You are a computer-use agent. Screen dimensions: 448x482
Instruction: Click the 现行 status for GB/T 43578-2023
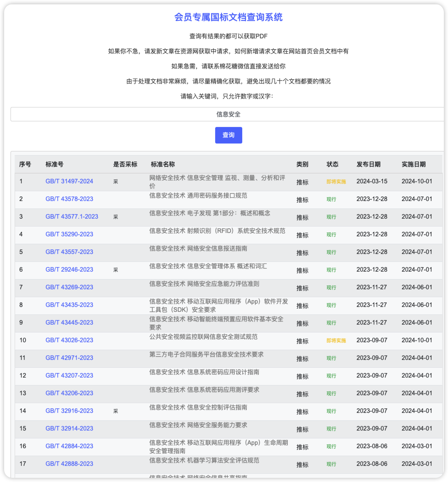pyautogui.click(x=331, y=199)
